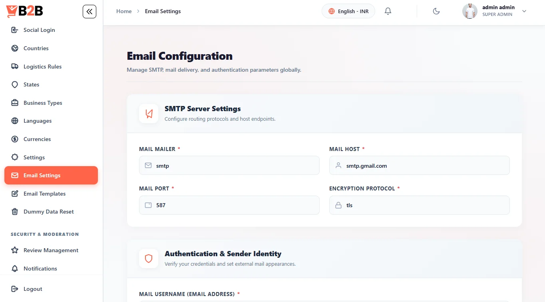Click the Mail Port field with 587
This screenshot has width=545, height=302.
coord(229,205)
